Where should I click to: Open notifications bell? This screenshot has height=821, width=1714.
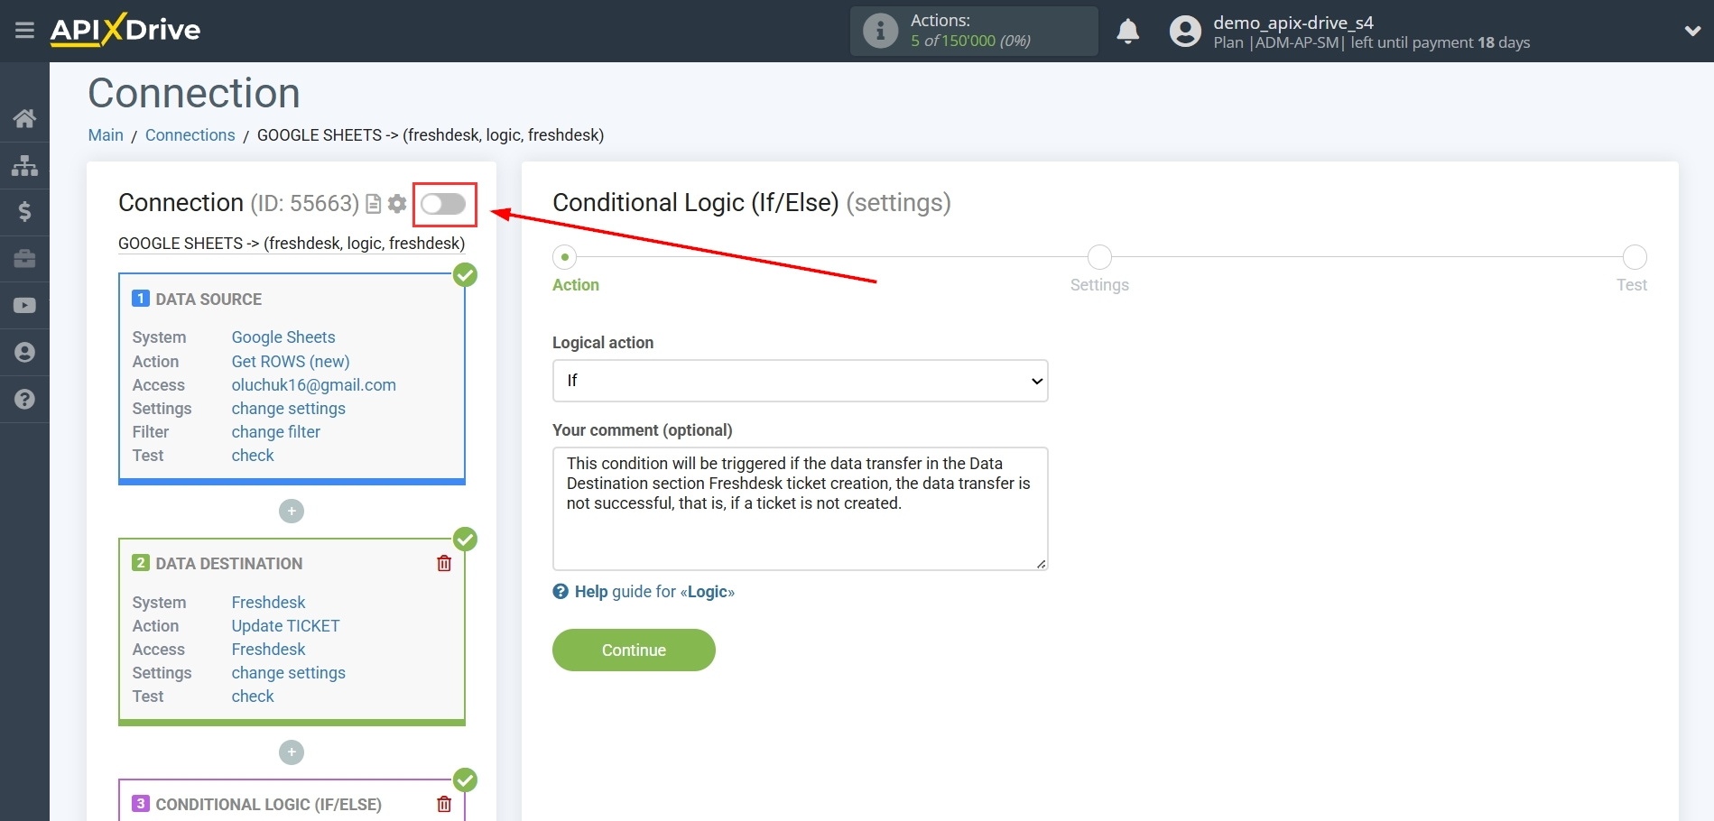click(1127, 31)
